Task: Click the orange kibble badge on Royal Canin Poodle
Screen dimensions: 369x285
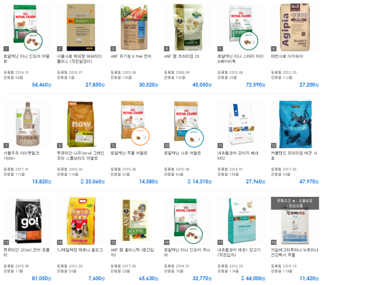Action: point(140,136)
